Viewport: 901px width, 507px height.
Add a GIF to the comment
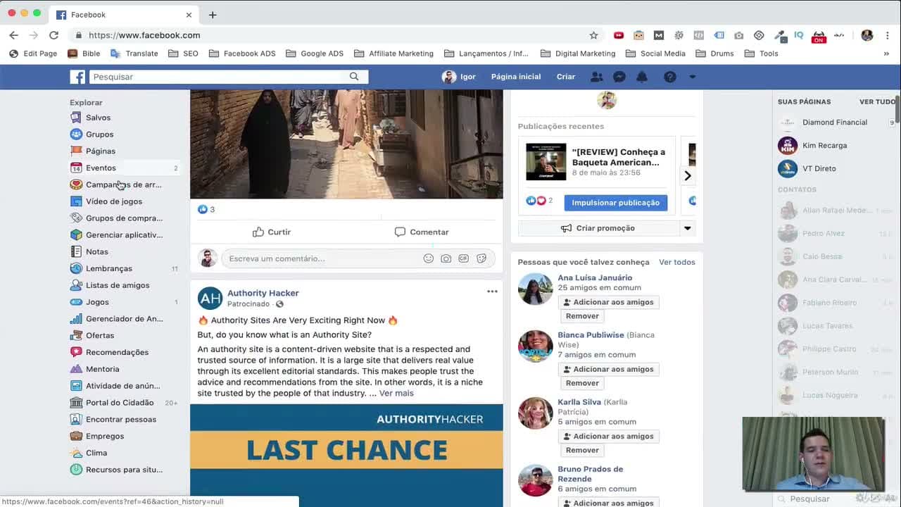tap(463, 258)
